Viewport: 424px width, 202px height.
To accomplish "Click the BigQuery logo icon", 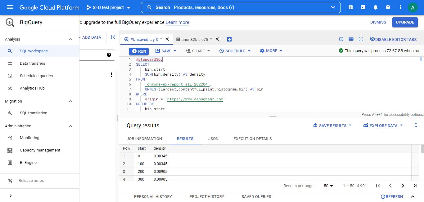I will click(10, 22).
